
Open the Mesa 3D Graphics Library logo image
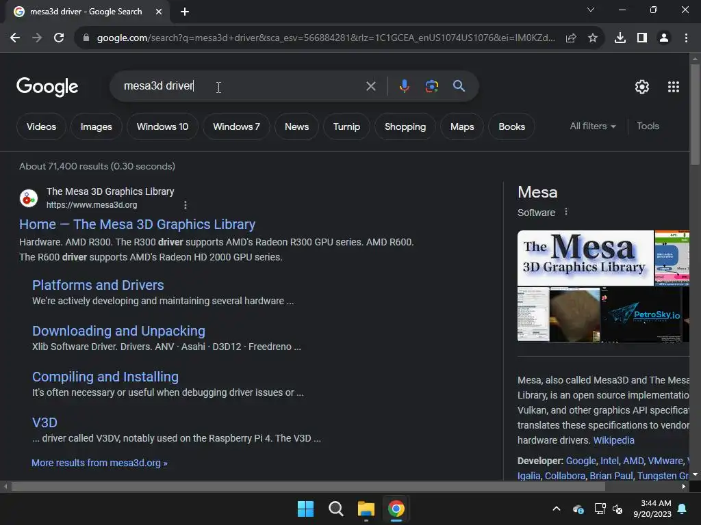tap(585, 258)
